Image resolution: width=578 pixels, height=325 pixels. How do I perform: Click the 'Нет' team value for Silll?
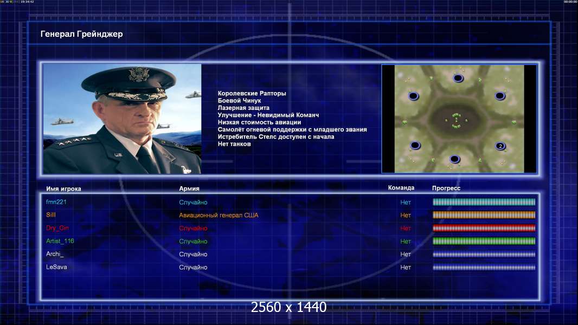[406, 216]
